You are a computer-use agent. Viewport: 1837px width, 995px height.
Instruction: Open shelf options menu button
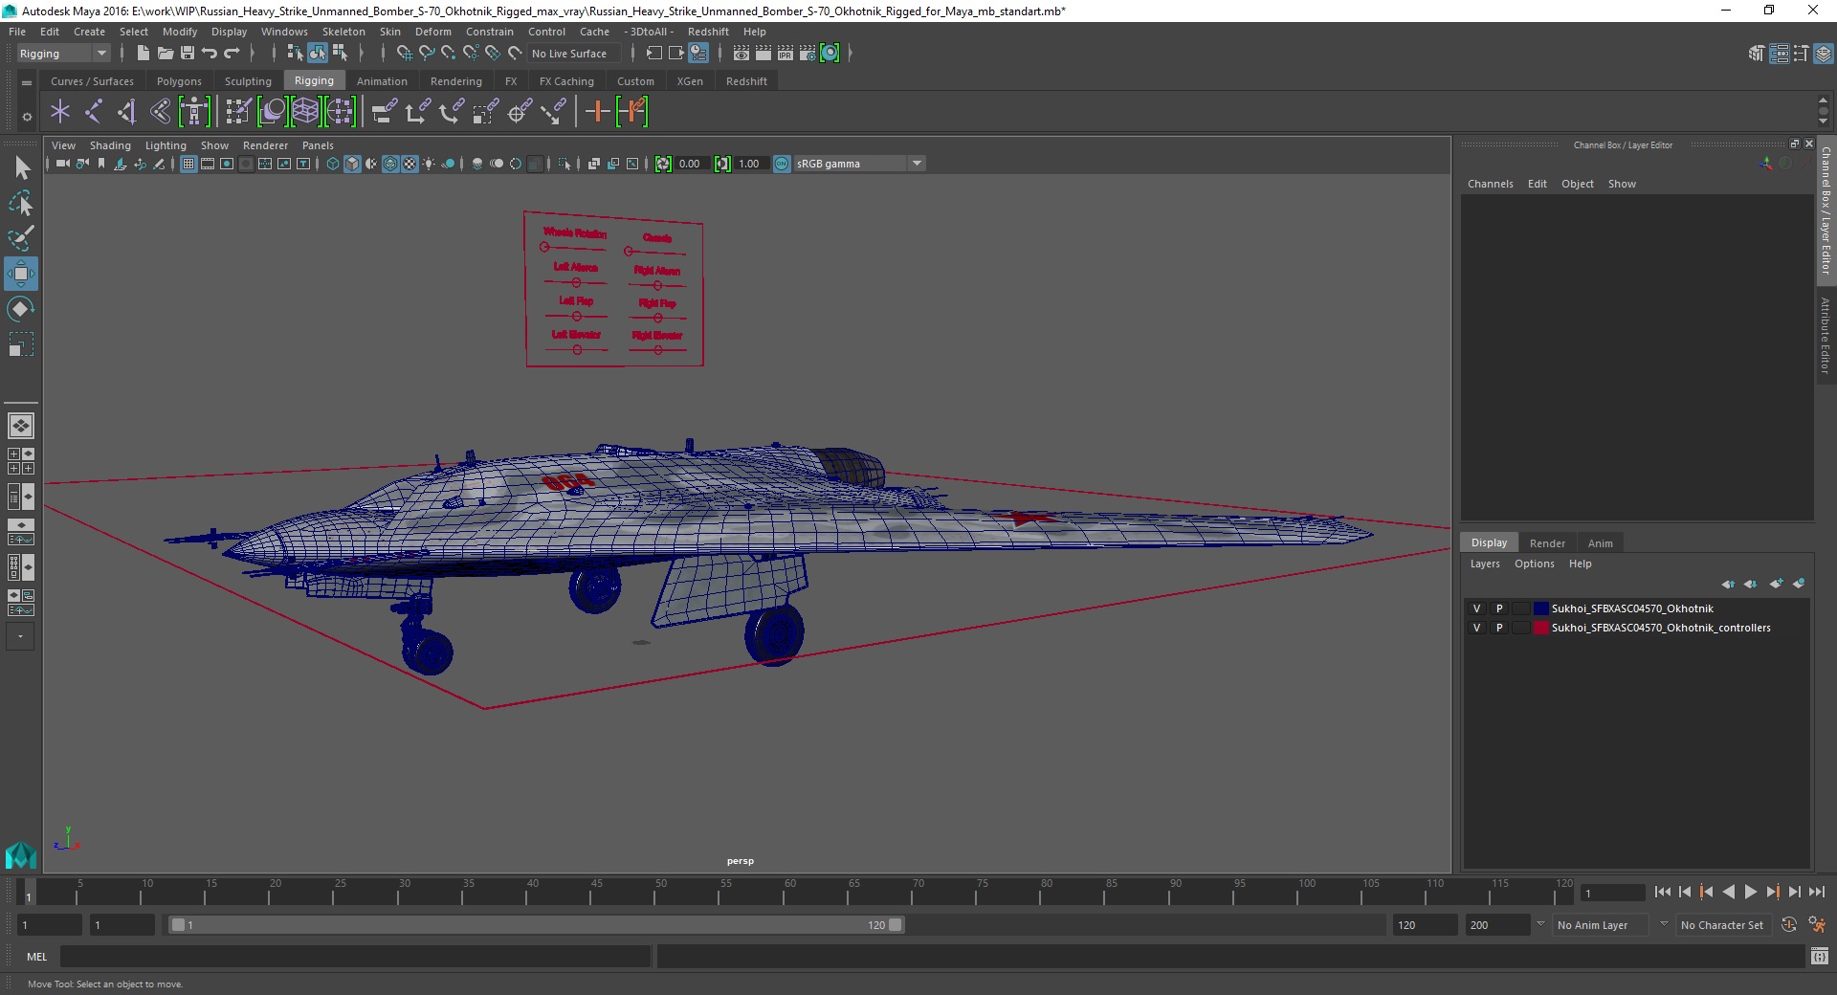click(27, 117)
